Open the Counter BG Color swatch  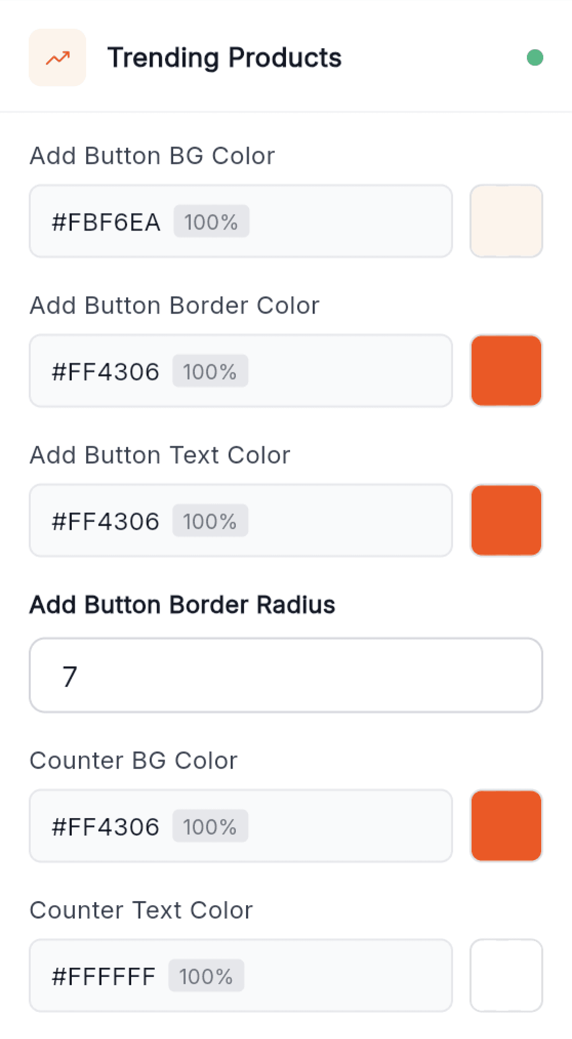pyautogui.click(x=506, y=825)
